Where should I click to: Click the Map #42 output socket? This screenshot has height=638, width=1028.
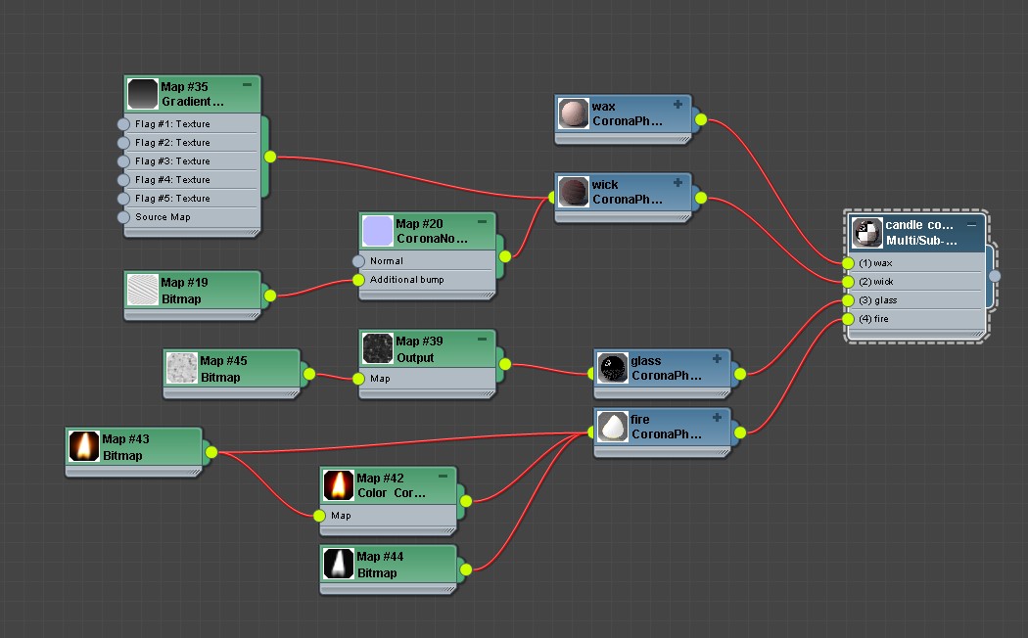pyautogui.click(x=465, y=501)
